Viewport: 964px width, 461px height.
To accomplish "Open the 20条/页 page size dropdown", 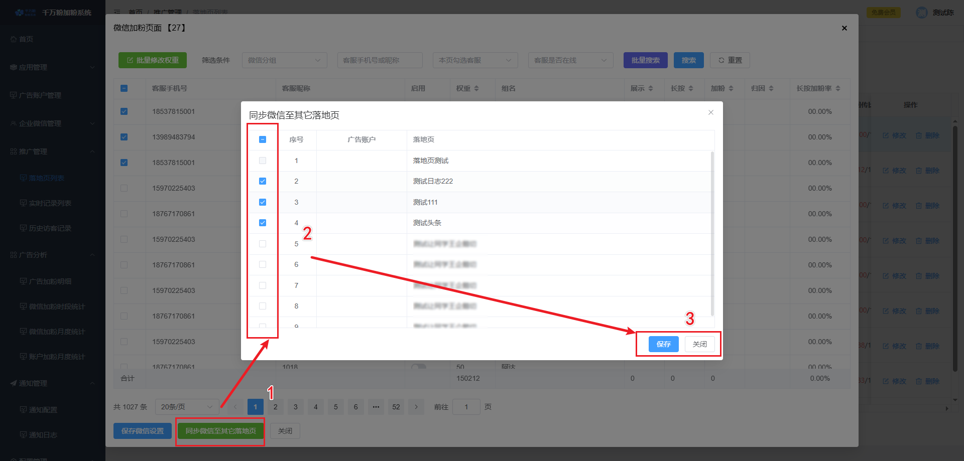I will pyautogui.click(x=187, y=407).
